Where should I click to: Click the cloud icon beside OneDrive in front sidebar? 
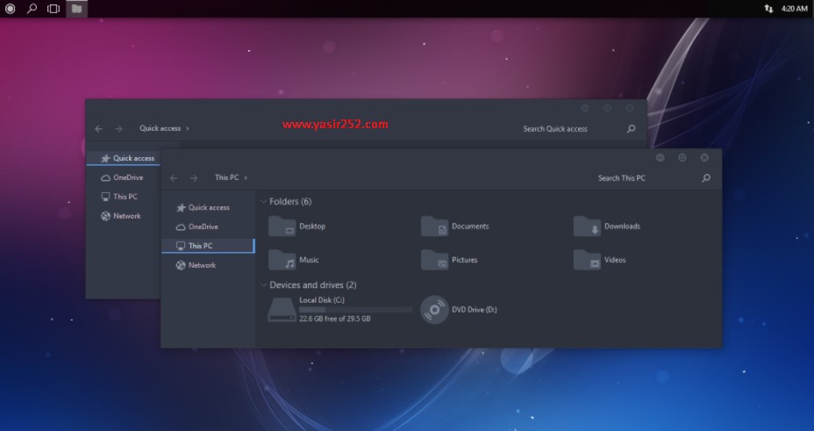pos(181,227)
